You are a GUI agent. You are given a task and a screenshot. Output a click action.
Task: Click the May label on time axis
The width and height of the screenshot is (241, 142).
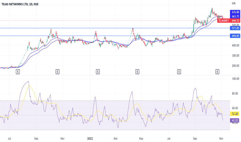pyautogui.click(x=141, y=138)
